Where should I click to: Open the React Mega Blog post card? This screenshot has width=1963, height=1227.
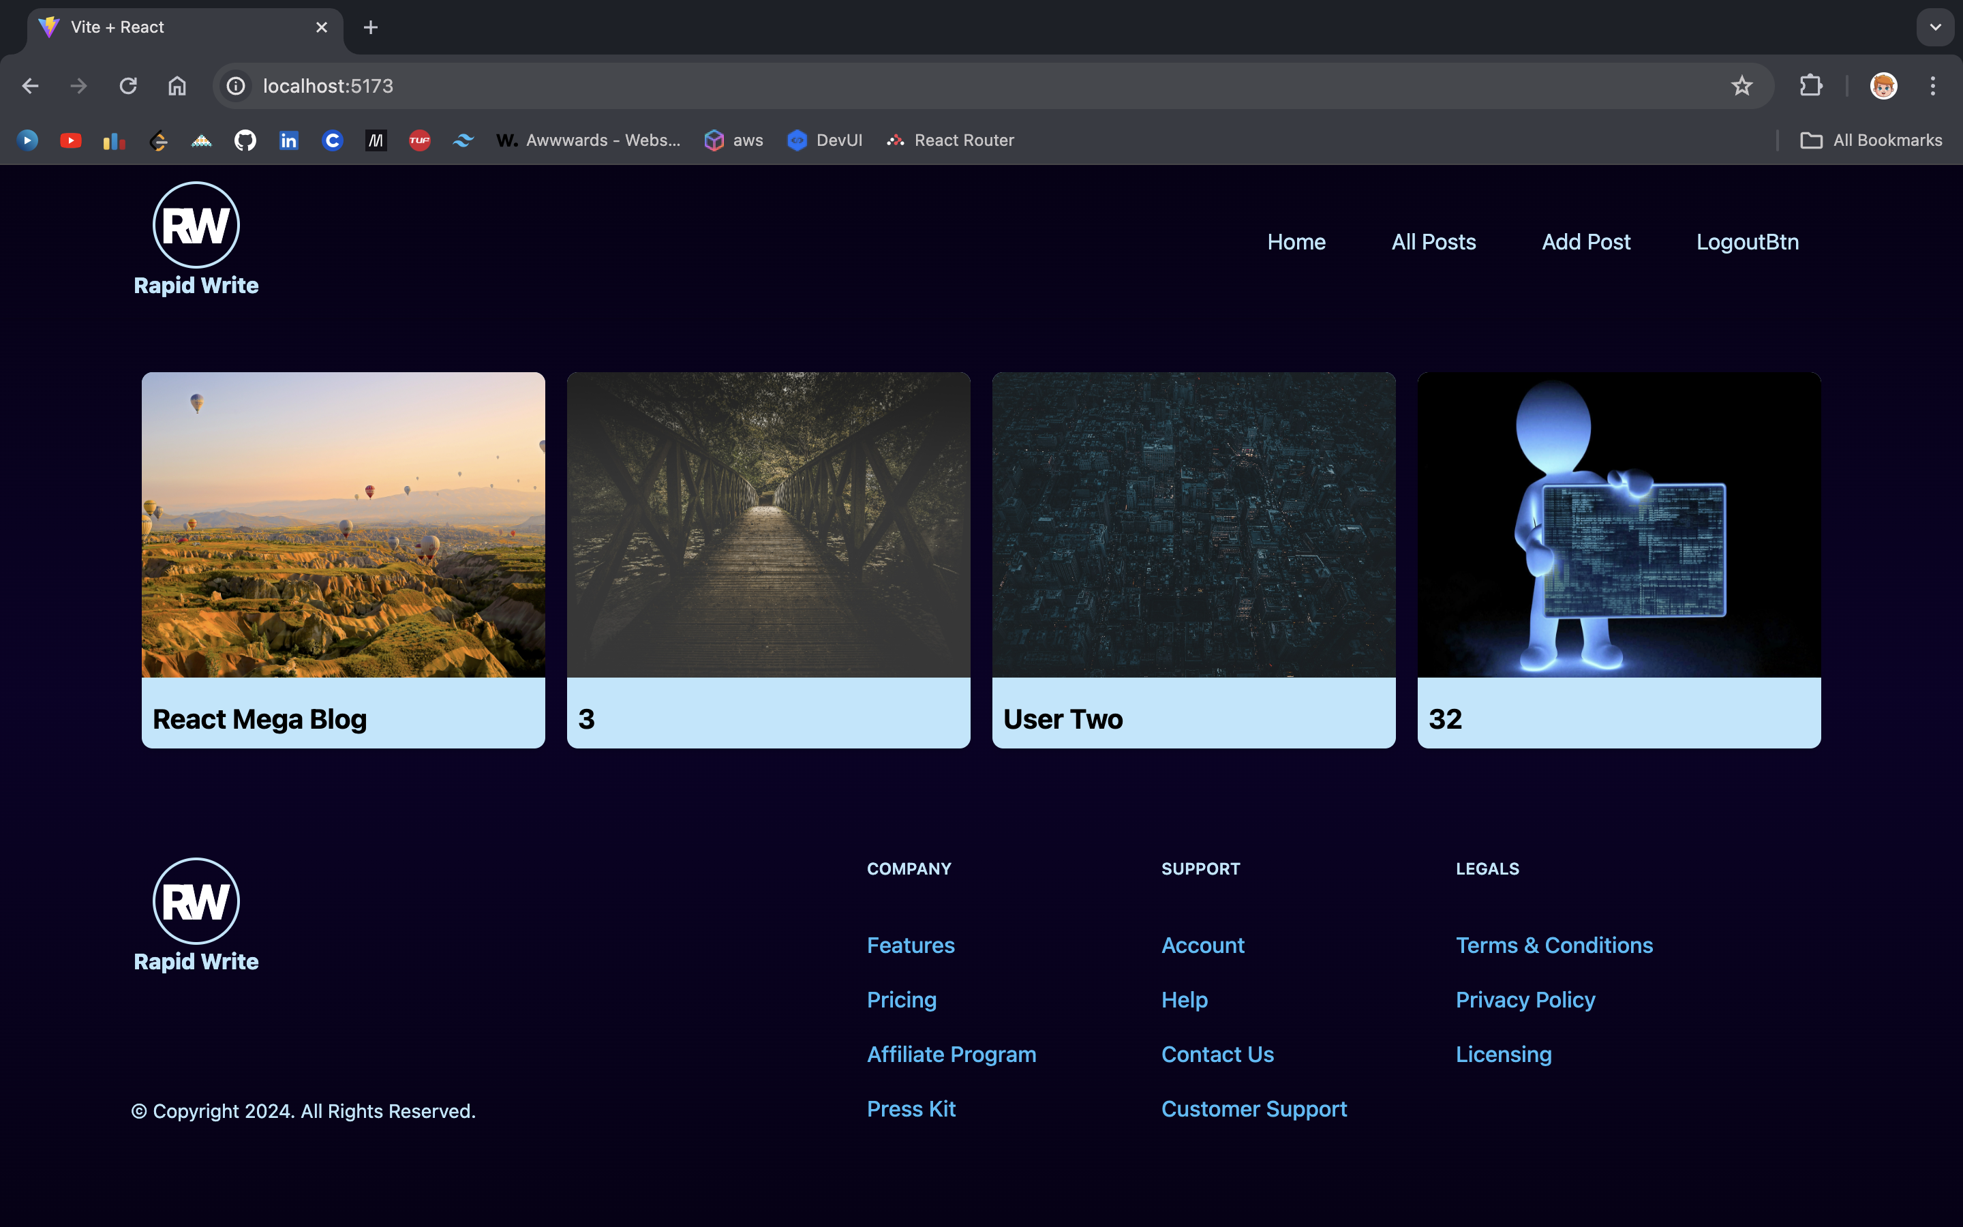pyautogui.click(x=343, y=560)
